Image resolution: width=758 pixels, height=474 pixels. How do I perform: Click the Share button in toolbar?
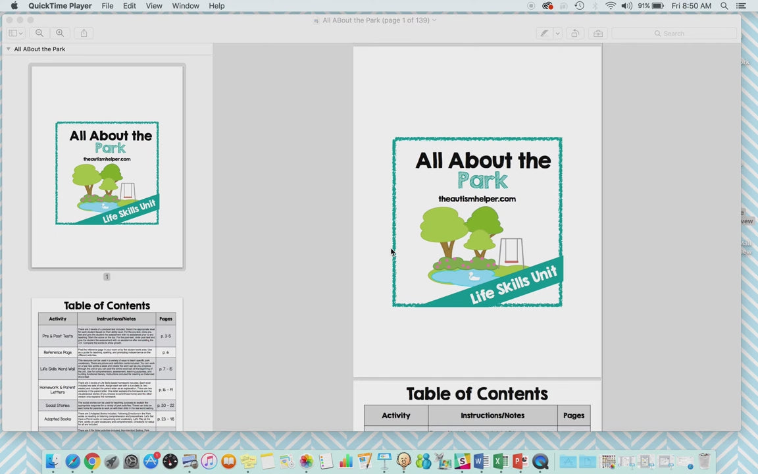pos(84,33)
